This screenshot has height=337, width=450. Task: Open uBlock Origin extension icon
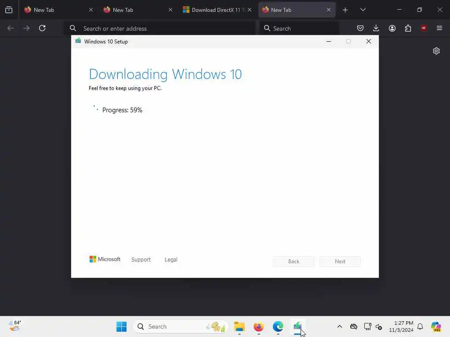(424, 28)
